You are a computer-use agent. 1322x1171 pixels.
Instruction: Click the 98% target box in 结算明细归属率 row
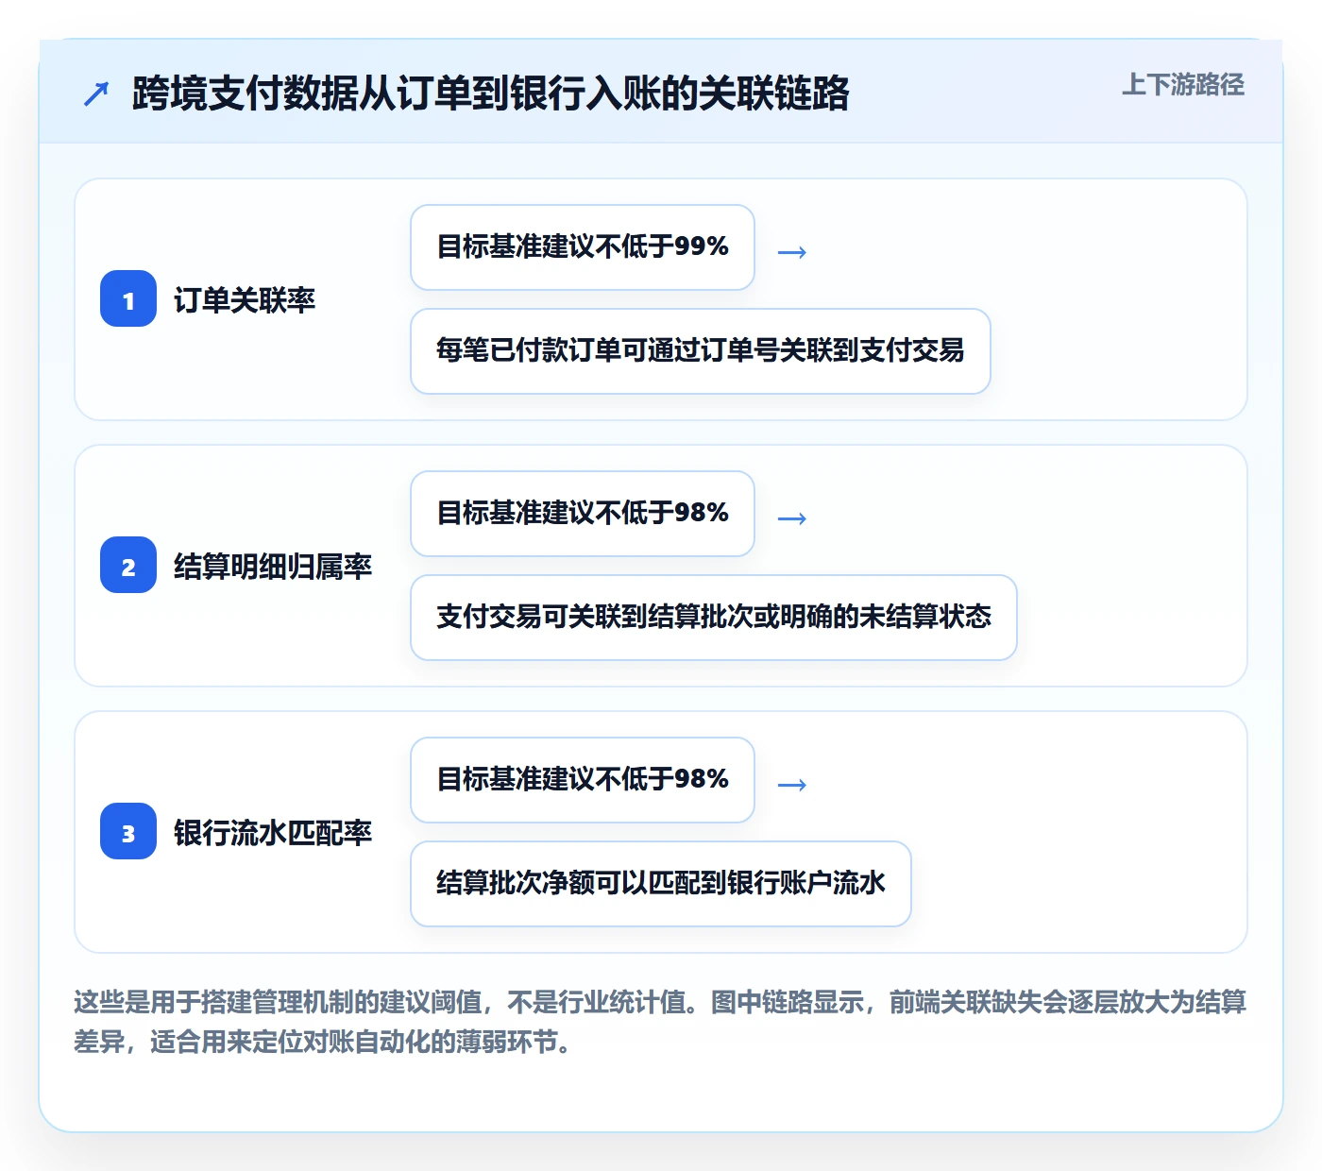583,514
